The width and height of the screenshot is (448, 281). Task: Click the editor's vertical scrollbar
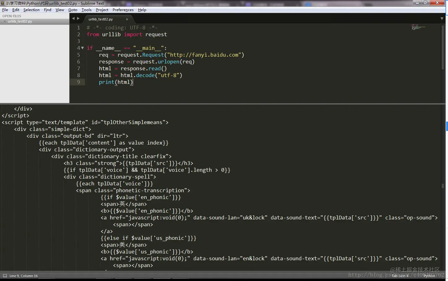(x=443, y=47)
